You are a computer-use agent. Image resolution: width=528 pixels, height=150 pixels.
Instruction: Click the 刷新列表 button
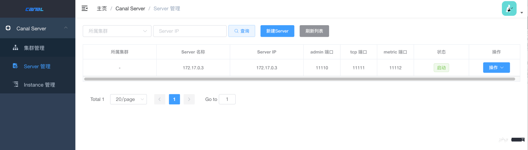point(314,31)
